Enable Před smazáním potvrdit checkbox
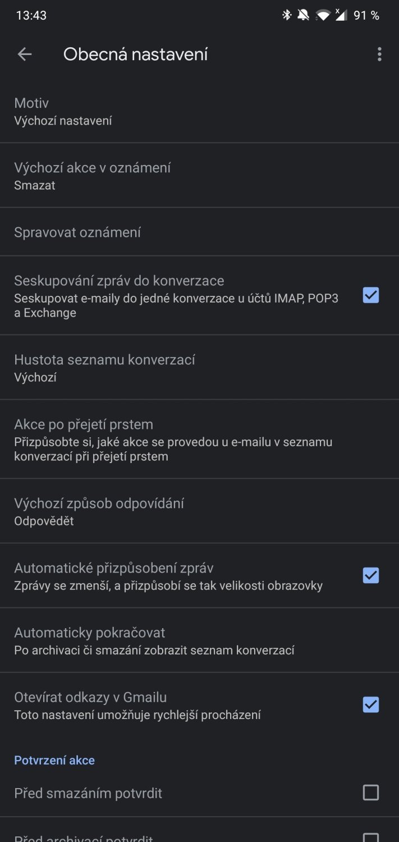This screenshot has width=399, height=842. tap(370, 793)
